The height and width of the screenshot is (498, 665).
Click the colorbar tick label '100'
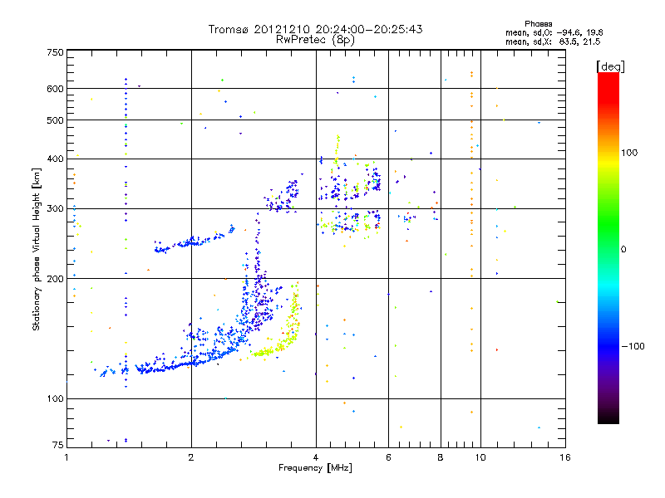pyautogui.click(x=629, y=153)
